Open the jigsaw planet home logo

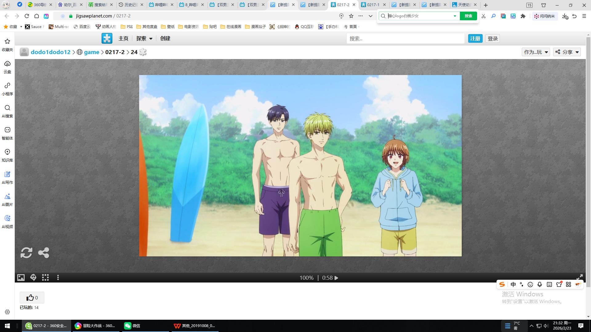107,38
